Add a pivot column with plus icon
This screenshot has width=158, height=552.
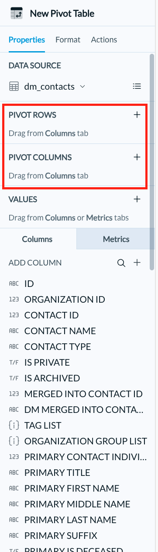pyautogui.click(x=137, y=157)
